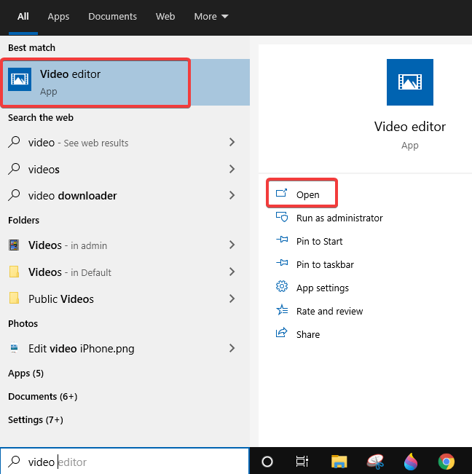Expand the Videos in admin chevron

point(232,245)
